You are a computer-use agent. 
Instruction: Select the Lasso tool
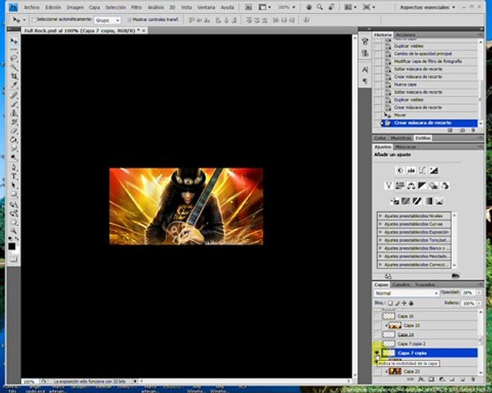click(x=14, y=58)
